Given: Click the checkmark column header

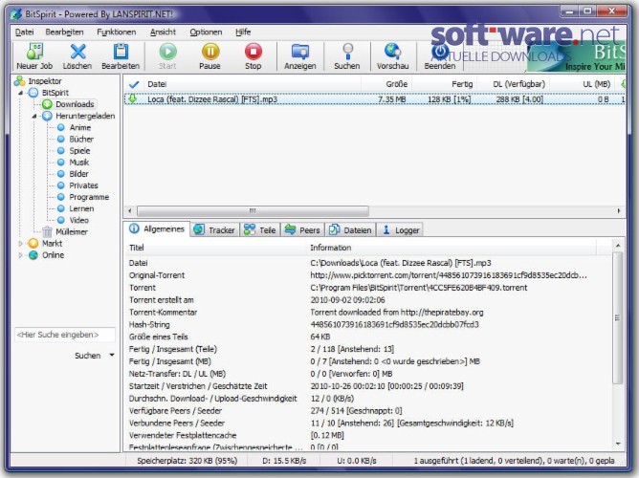Looking at the screenshot, I should [134, 84].
